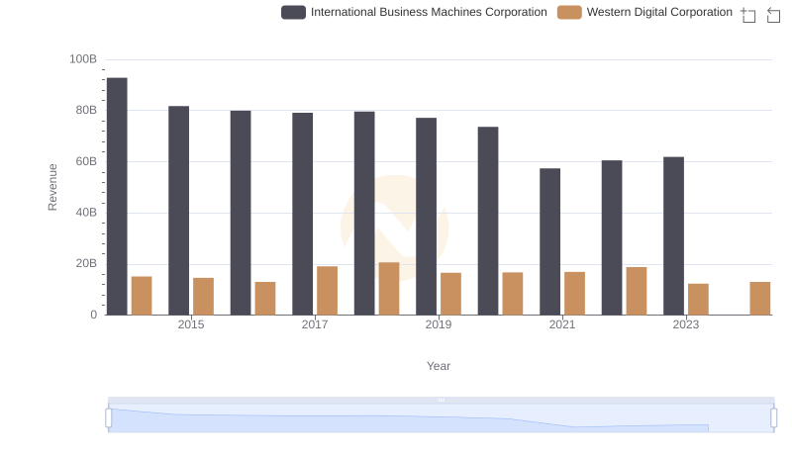Click the Western Digital bar above 2015

click(x=204, y=297)
